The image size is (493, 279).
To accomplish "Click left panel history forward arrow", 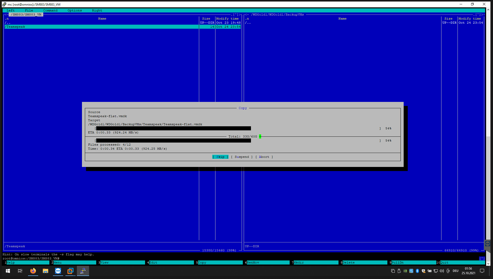I will pyautogui.click(x=240, y=14).
